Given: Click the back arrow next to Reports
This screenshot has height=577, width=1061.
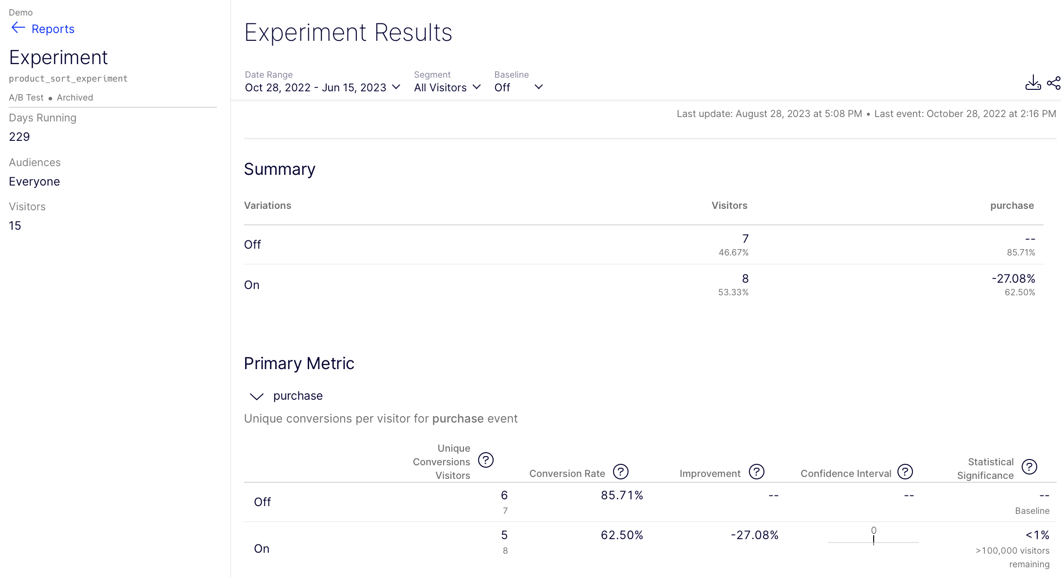Looking at the screenshot, I should pos(18,28).
